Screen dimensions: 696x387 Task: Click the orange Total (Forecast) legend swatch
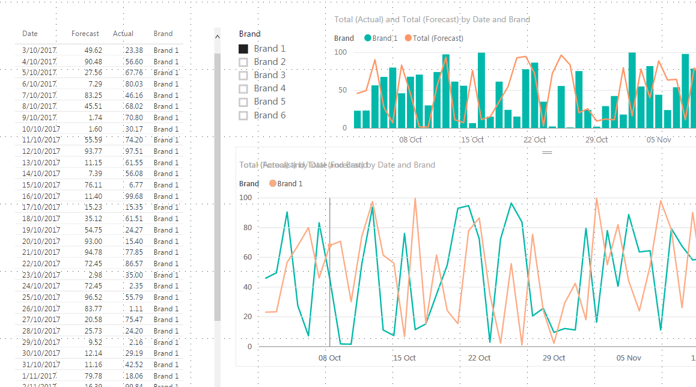click(408, 38)
